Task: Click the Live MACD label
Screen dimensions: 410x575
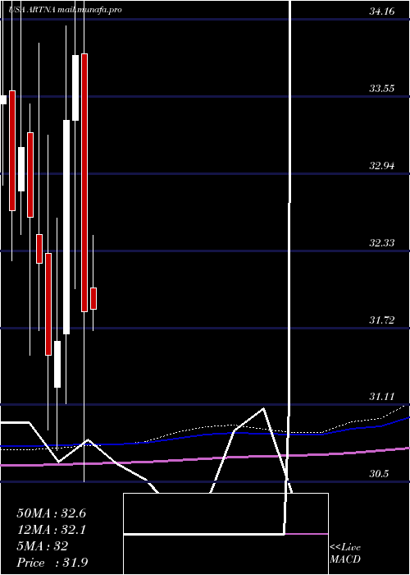Action: click(345, 554)
